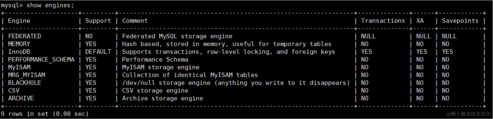Select the InnoDB engine name

[19, 52]
